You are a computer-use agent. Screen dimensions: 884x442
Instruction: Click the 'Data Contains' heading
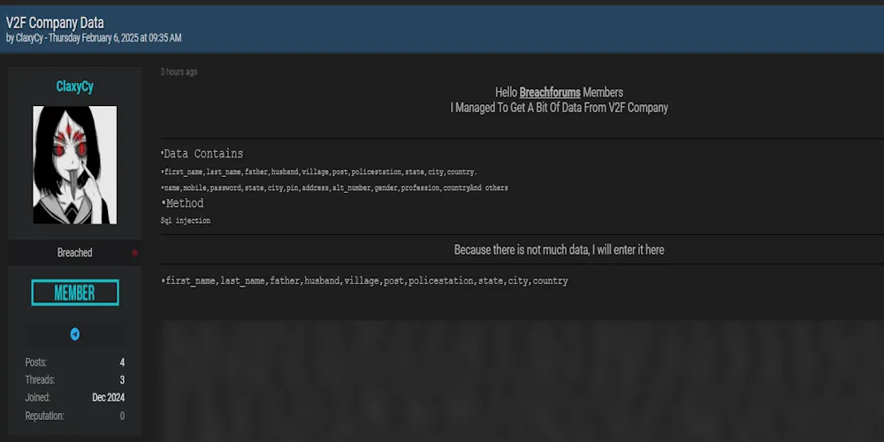click(x=202, y=154)
